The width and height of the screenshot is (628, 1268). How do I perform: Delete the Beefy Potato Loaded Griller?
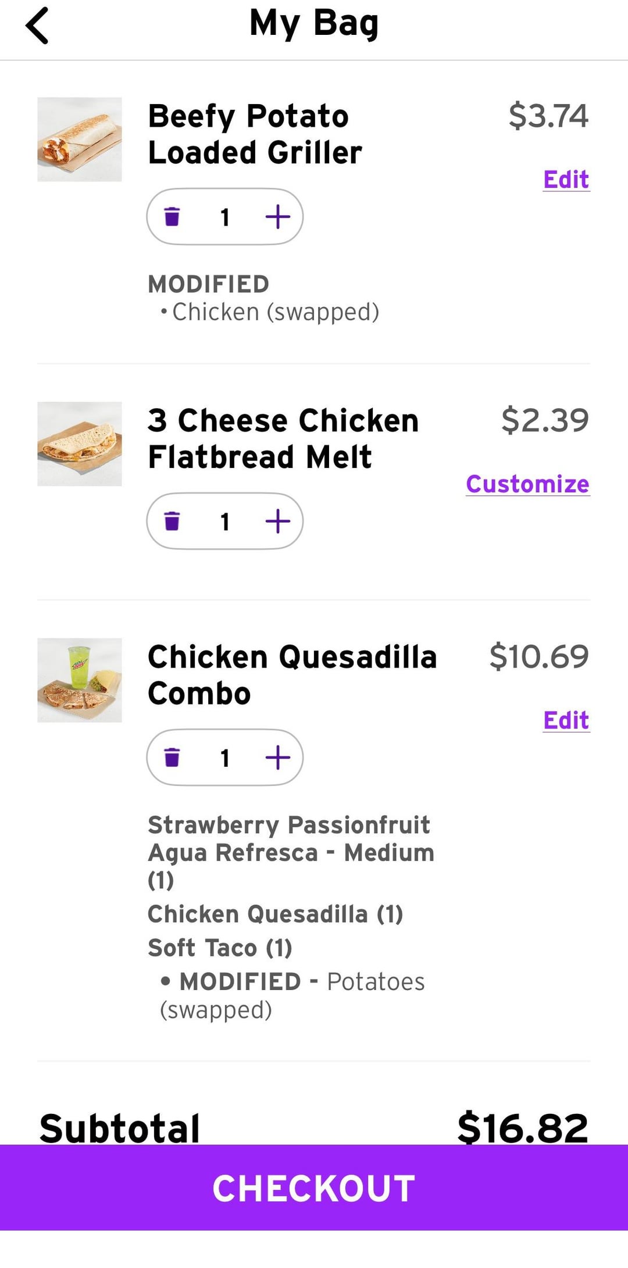(172, 217)
